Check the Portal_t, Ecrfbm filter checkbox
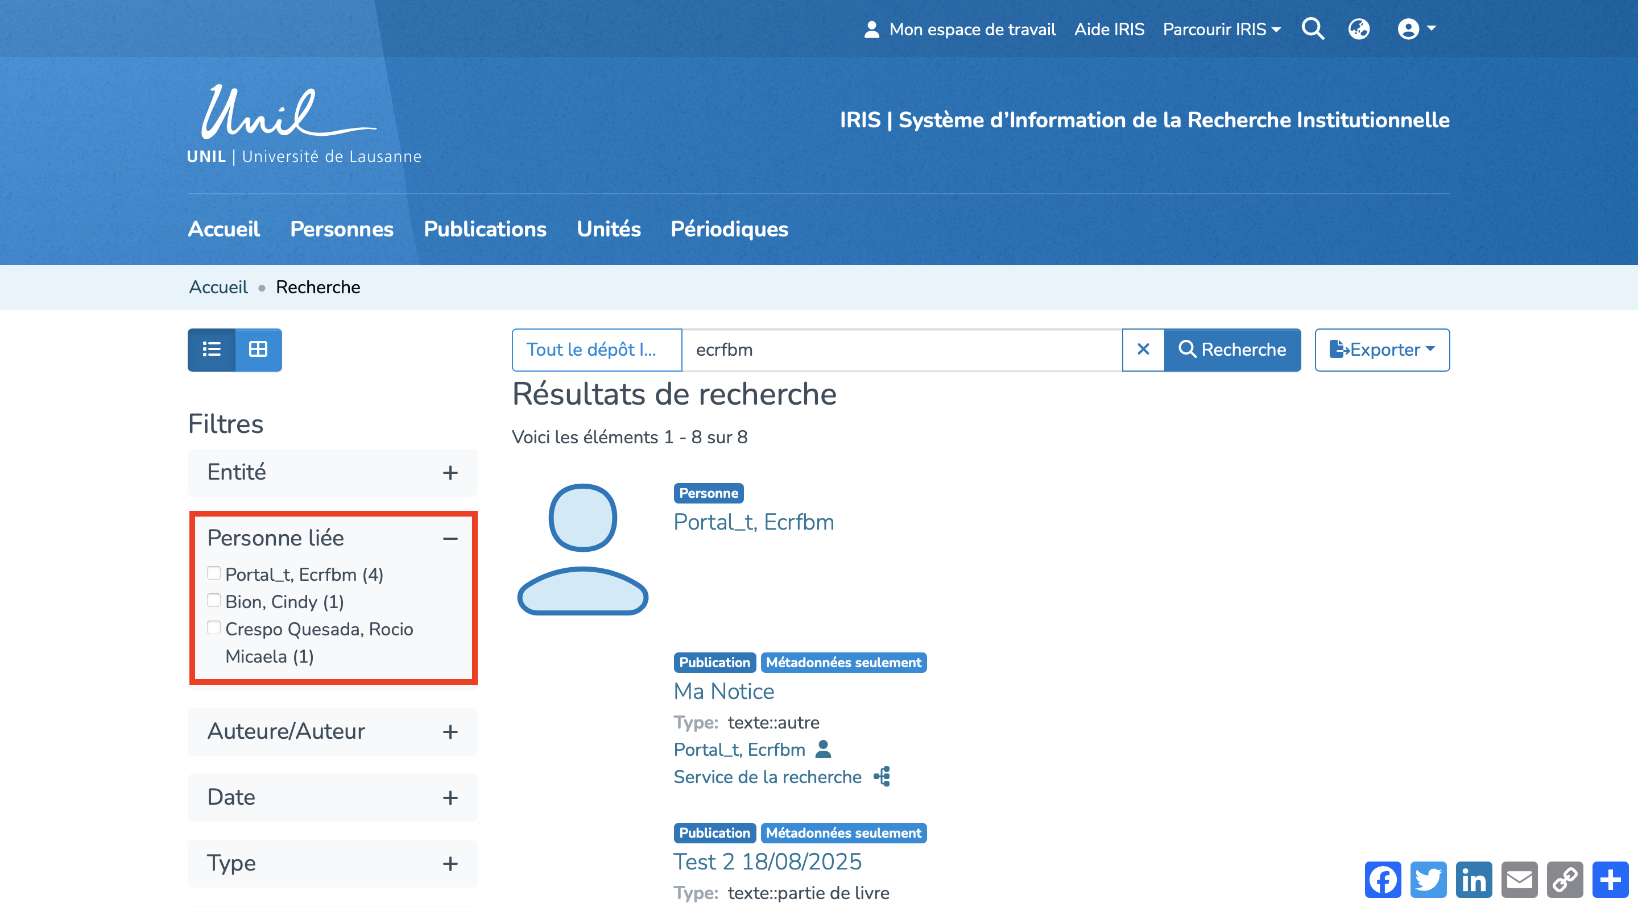 click(x=214, y=573)
